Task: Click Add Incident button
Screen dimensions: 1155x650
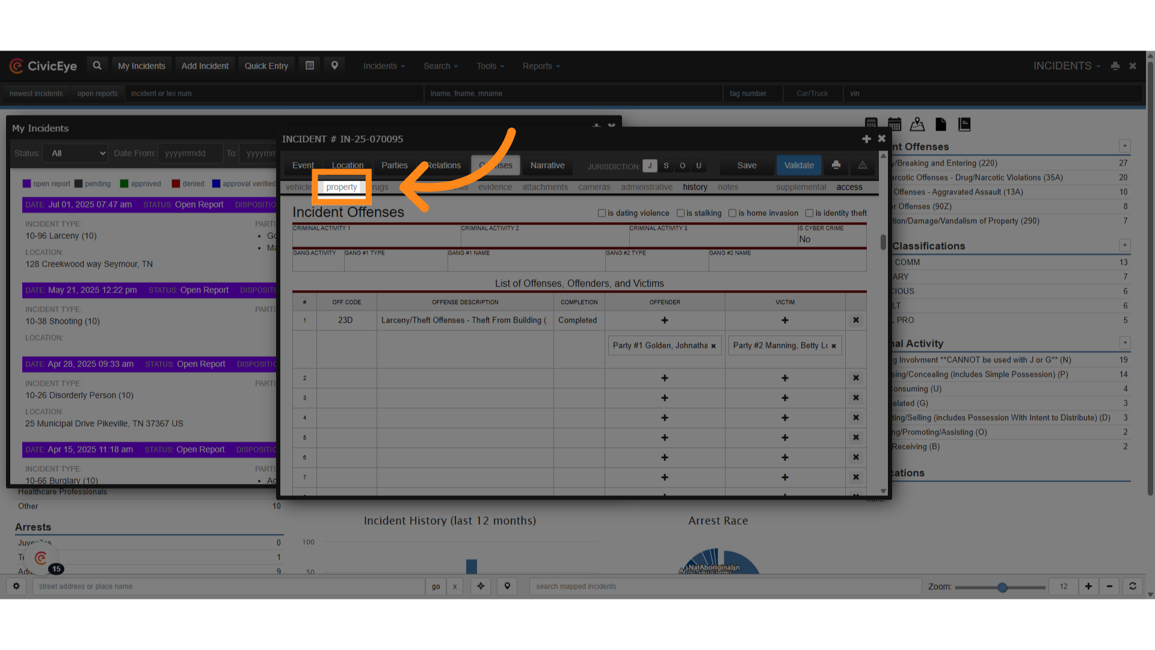Action: point(205,66)
